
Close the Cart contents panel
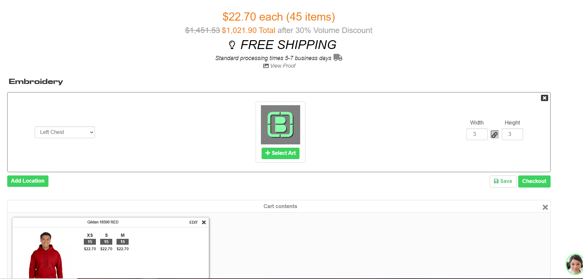[545, 207]
